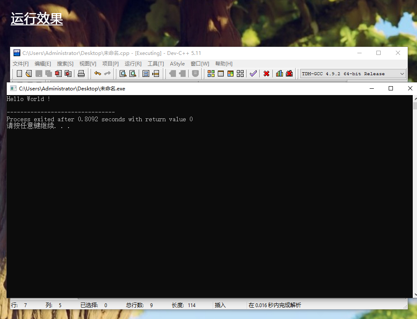Screen dimensions: 417x319
Task: Open the 编辑[E] menu
Action: tap(43, 64)
